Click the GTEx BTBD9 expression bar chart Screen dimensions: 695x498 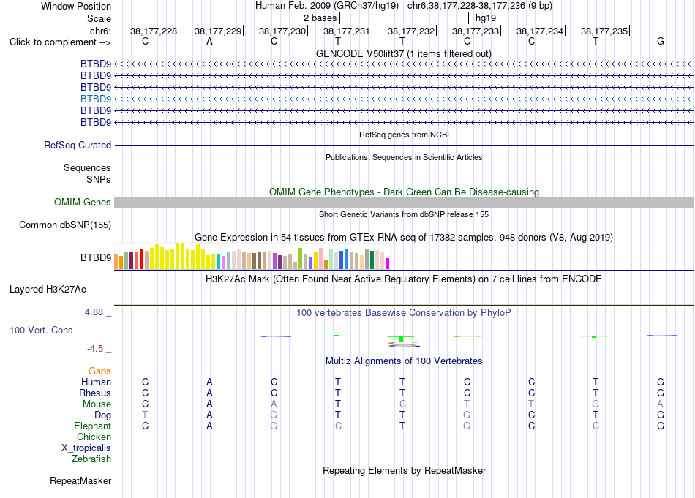252,256
